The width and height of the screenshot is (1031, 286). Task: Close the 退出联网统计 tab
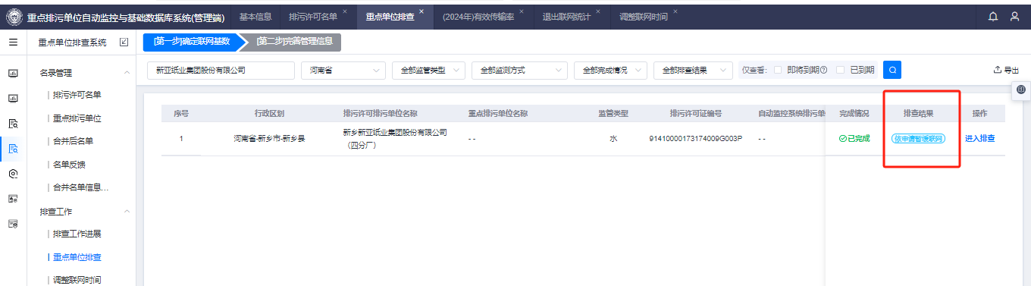[598, 11]
